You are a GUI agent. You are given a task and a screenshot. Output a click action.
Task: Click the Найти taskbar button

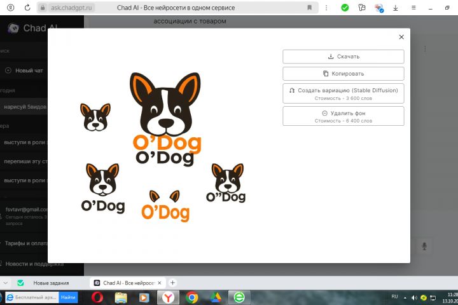[x=68, y=297]
